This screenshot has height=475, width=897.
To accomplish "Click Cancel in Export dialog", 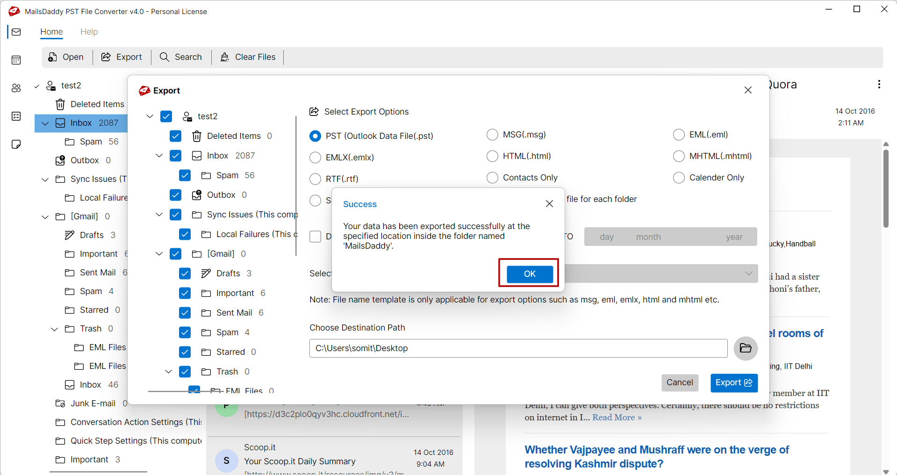I will [680, 382].
